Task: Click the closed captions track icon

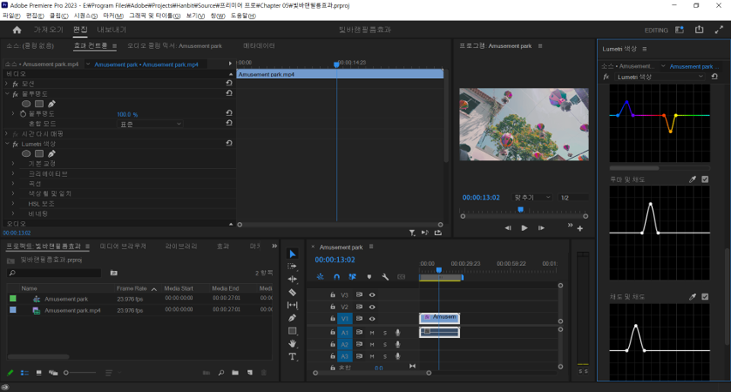Action: pyautogui.click(x=401, y=277)
